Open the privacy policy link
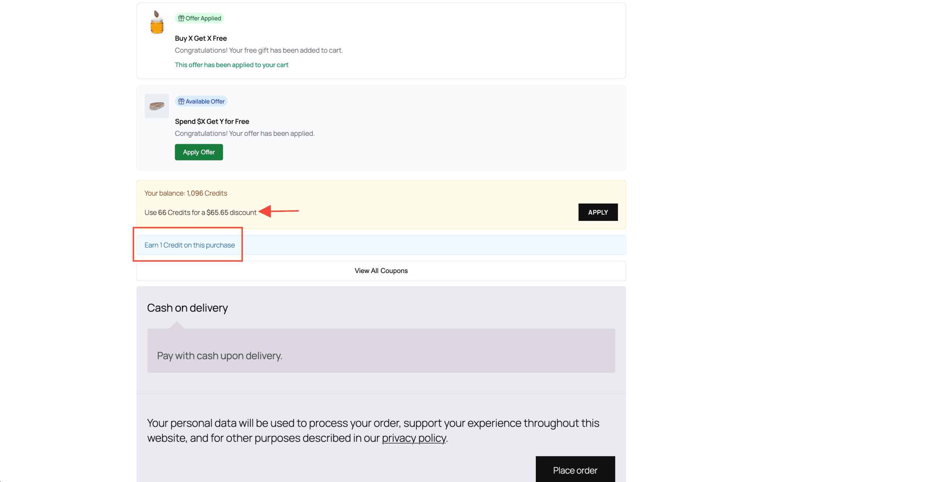This screenshot has width=928, height=482. [414, 438]
